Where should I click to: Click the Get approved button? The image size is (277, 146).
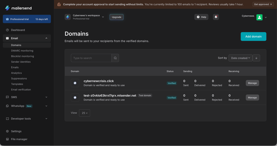tap(263, 4)
